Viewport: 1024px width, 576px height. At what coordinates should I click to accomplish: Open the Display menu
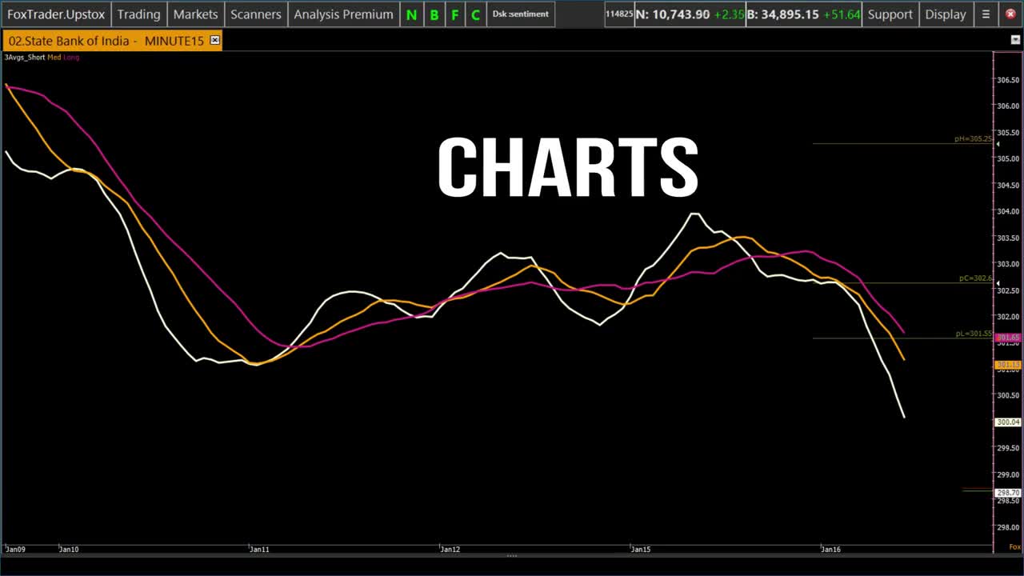pyautogui.click(x=946, y=14)
